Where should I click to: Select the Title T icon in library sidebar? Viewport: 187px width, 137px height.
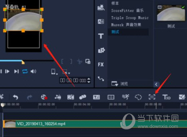[101, 36]
